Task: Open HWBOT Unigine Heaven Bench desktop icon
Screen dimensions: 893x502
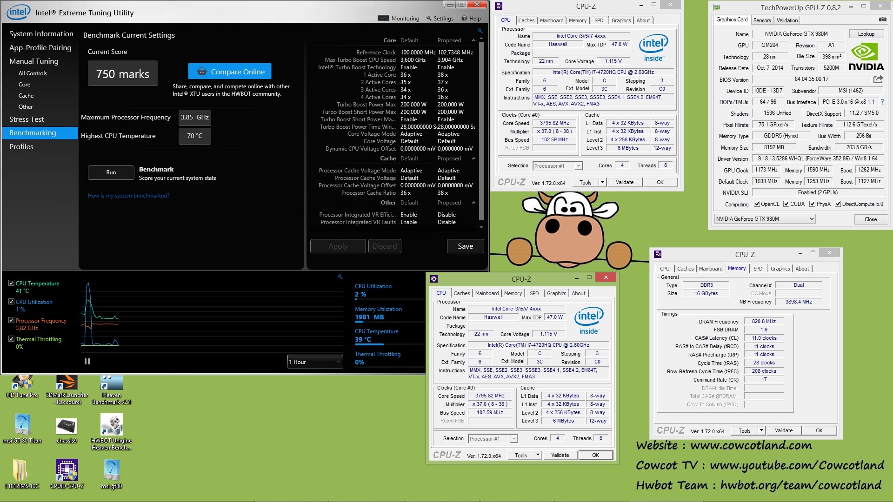Action: pos(112,431)
